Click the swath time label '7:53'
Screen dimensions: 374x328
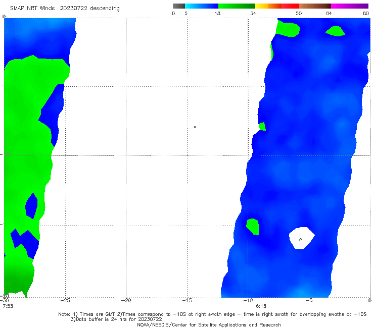pos(8,306)
